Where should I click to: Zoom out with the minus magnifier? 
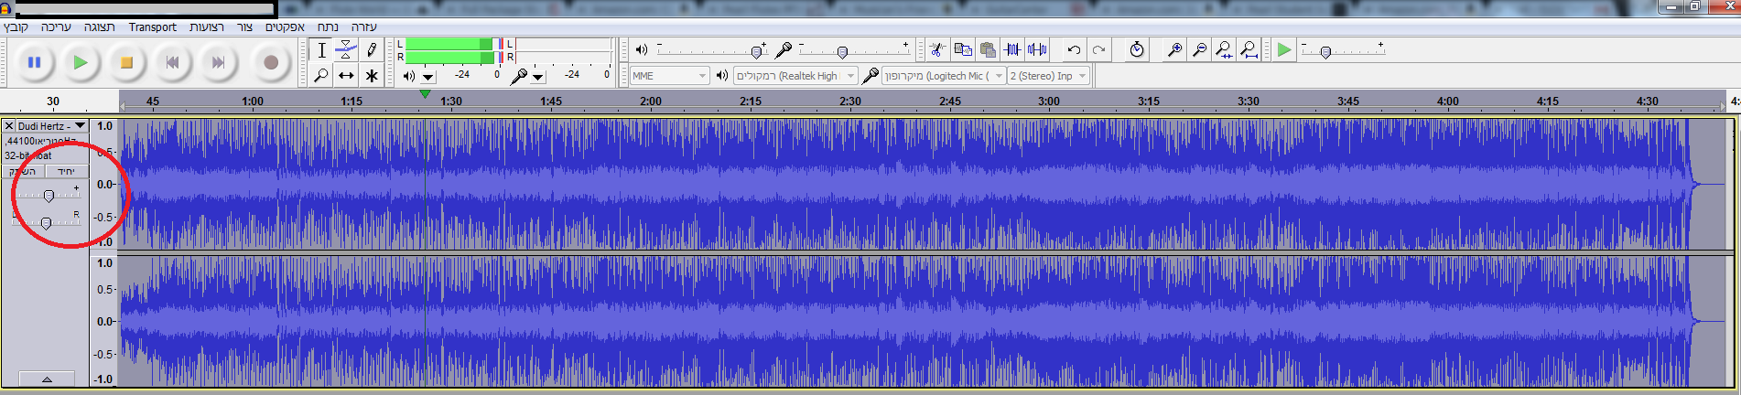1199,49
